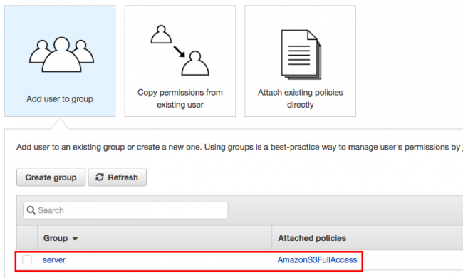Viewport: 463px width, 278px height.
Task: Click the copy-user arrow icon
Action: 180,51
